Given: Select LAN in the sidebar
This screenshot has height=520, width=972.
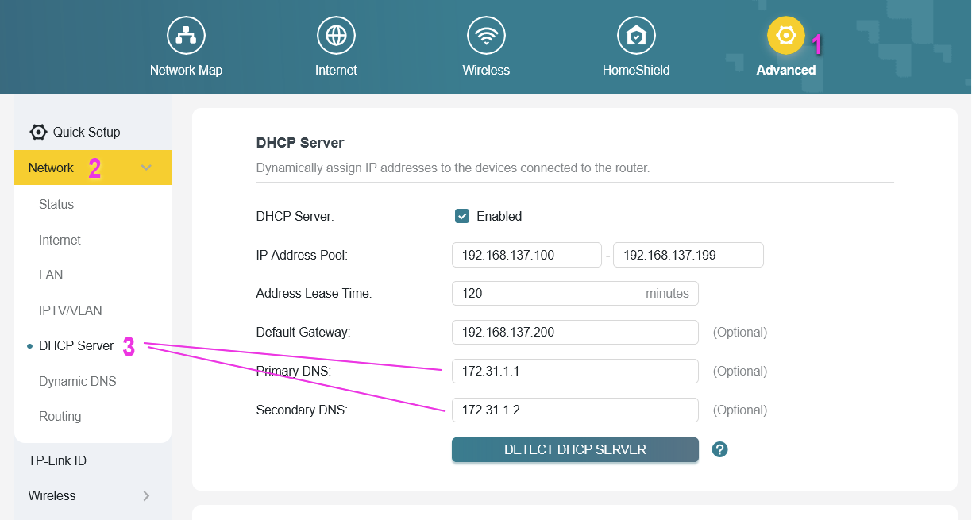Looking at the screenshot, I should (x=51, y=275).
